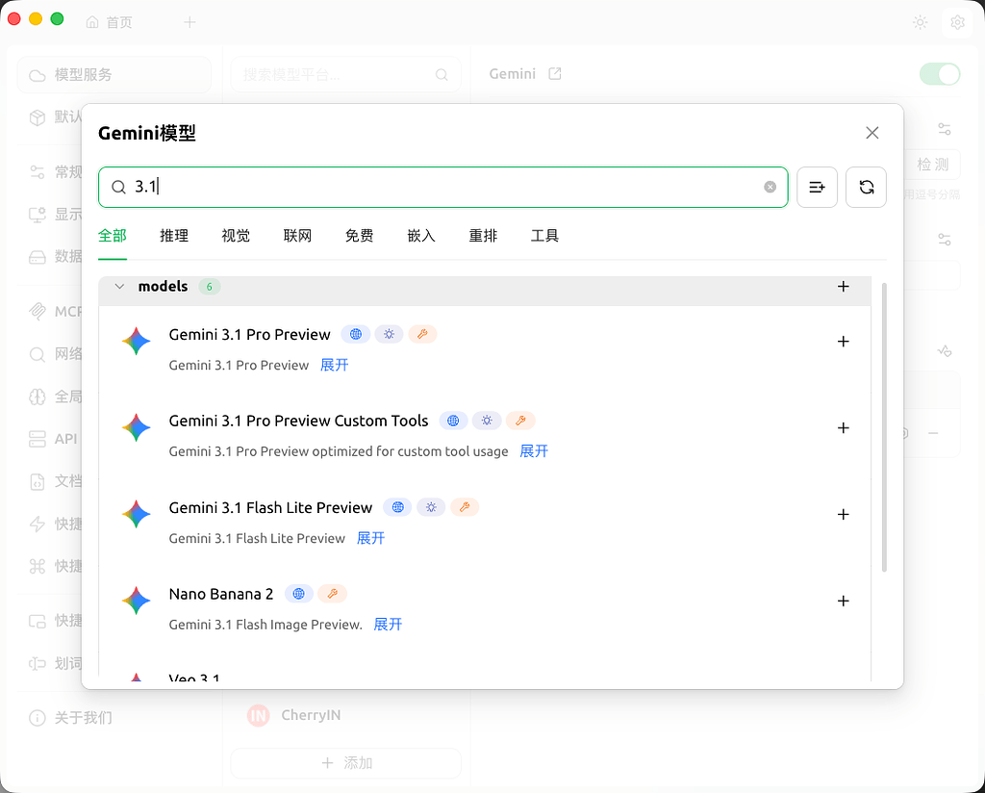Refresh the Gemini model list

click(x=866, y=187)
